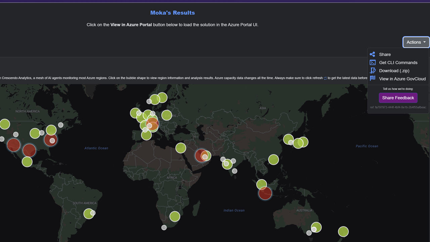
Task: Click the terminal icon for CLI Commands
Action: click(372, 63)
